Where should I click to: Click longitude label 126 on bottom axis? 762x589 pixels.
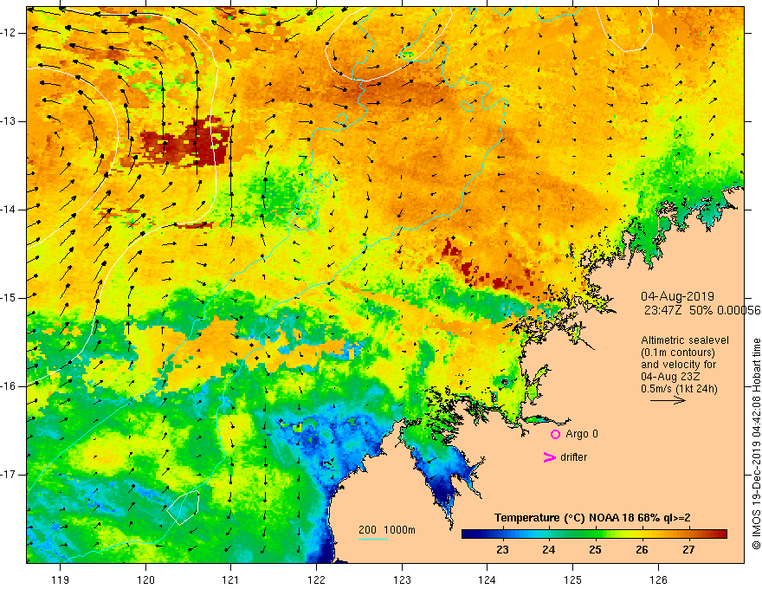pyautogui.click(x=658, y=579)
